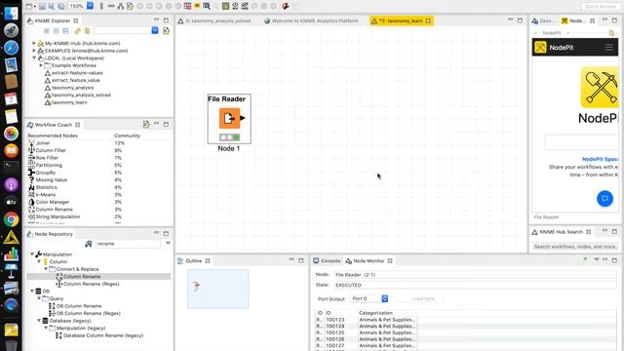
Task: Collapse the LOCAL workspace tree node
Action: pyautogui.click(x=34, y=58)
